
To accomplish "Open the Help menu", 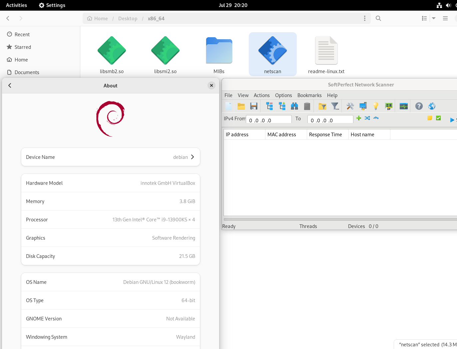I will pos(332,95).
